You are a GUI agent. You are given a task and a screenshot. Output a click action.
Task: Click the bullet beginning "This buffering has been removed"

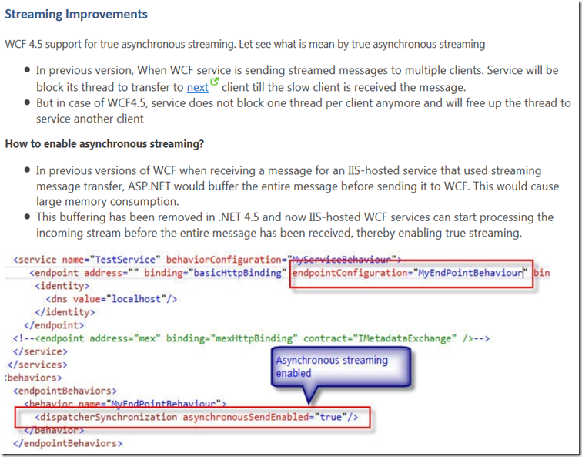295,225
